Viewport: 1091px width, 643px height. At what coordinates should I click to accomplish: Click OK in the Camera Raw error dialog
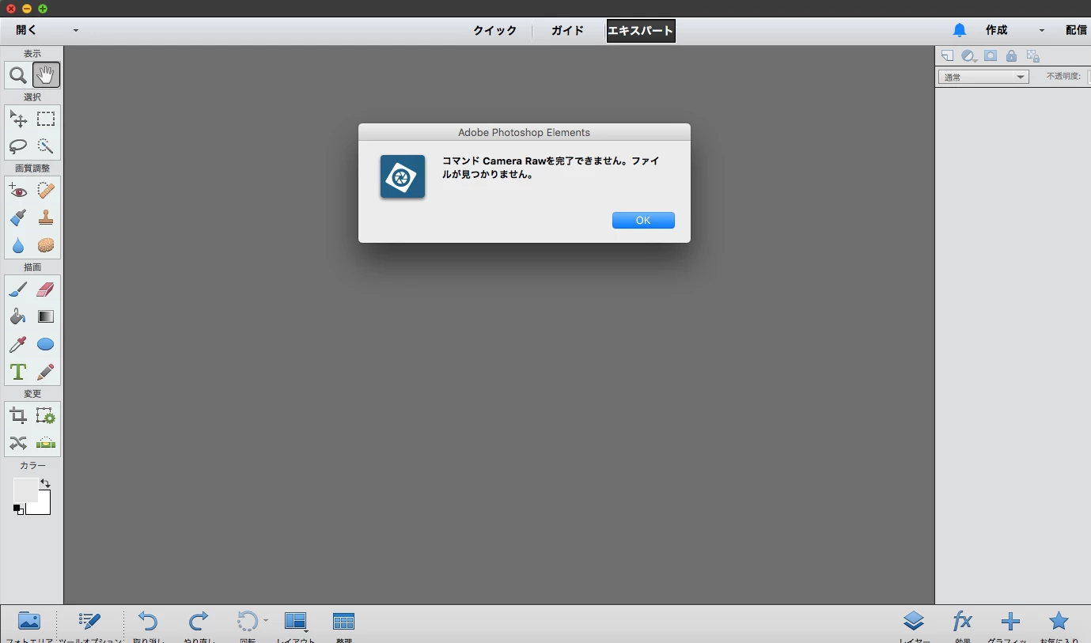click(643, 221)
